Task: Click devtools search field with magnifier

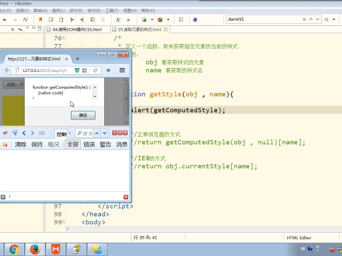Action: (x=84, y=133)
